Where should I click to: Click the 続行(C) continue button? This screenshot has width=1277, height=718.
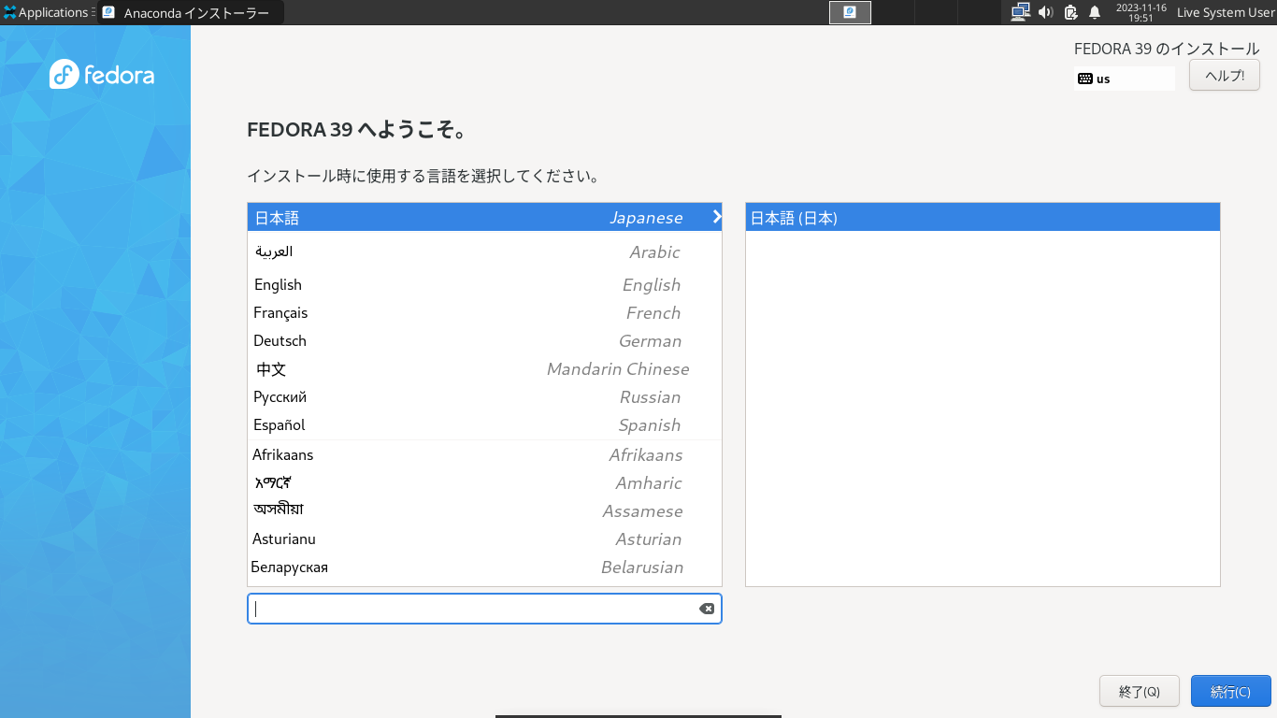(1231, 691)
